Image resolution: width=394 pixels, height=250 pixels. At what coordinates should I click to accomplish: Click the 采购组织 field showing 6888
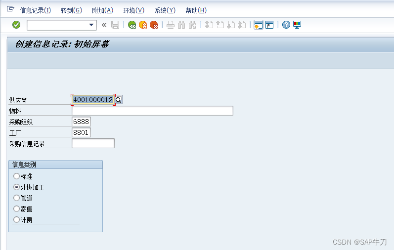(81, 122)
